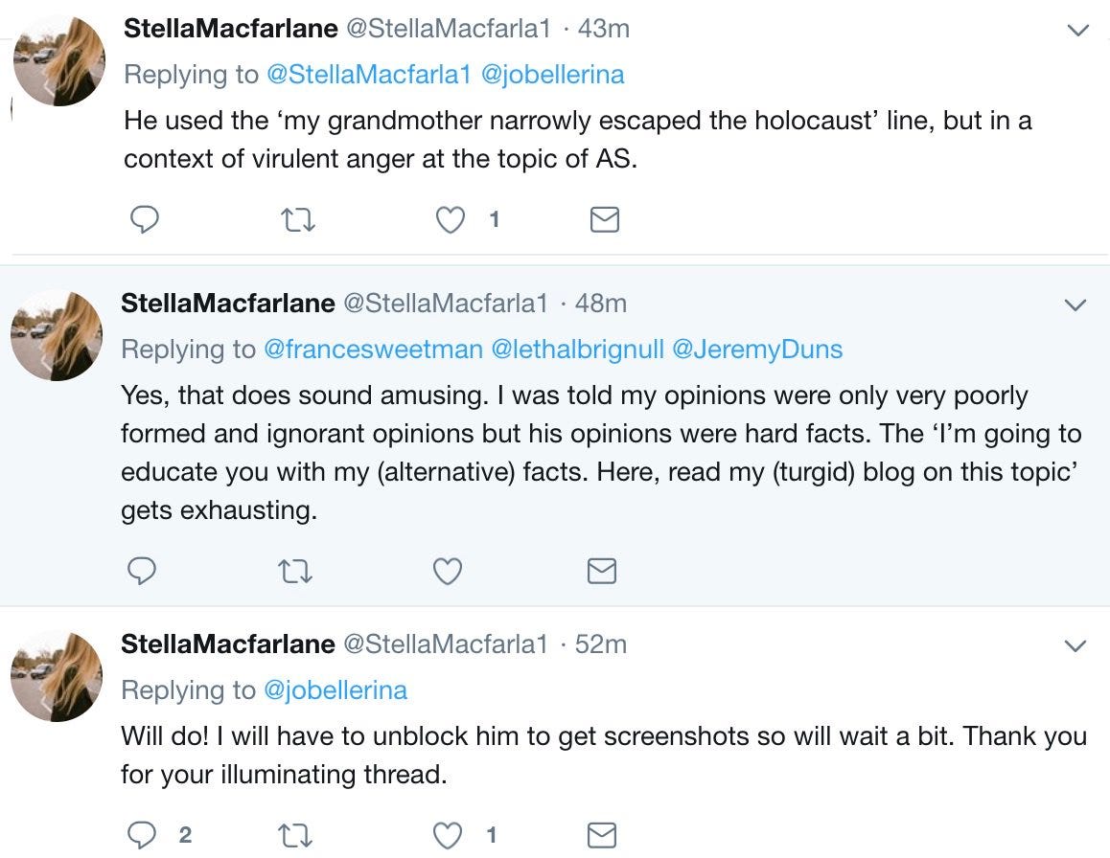This screenshot has width=1110, height=858.
Task: Visit the @JeremyDuns mention link
Action: click(x=757, y=350)
